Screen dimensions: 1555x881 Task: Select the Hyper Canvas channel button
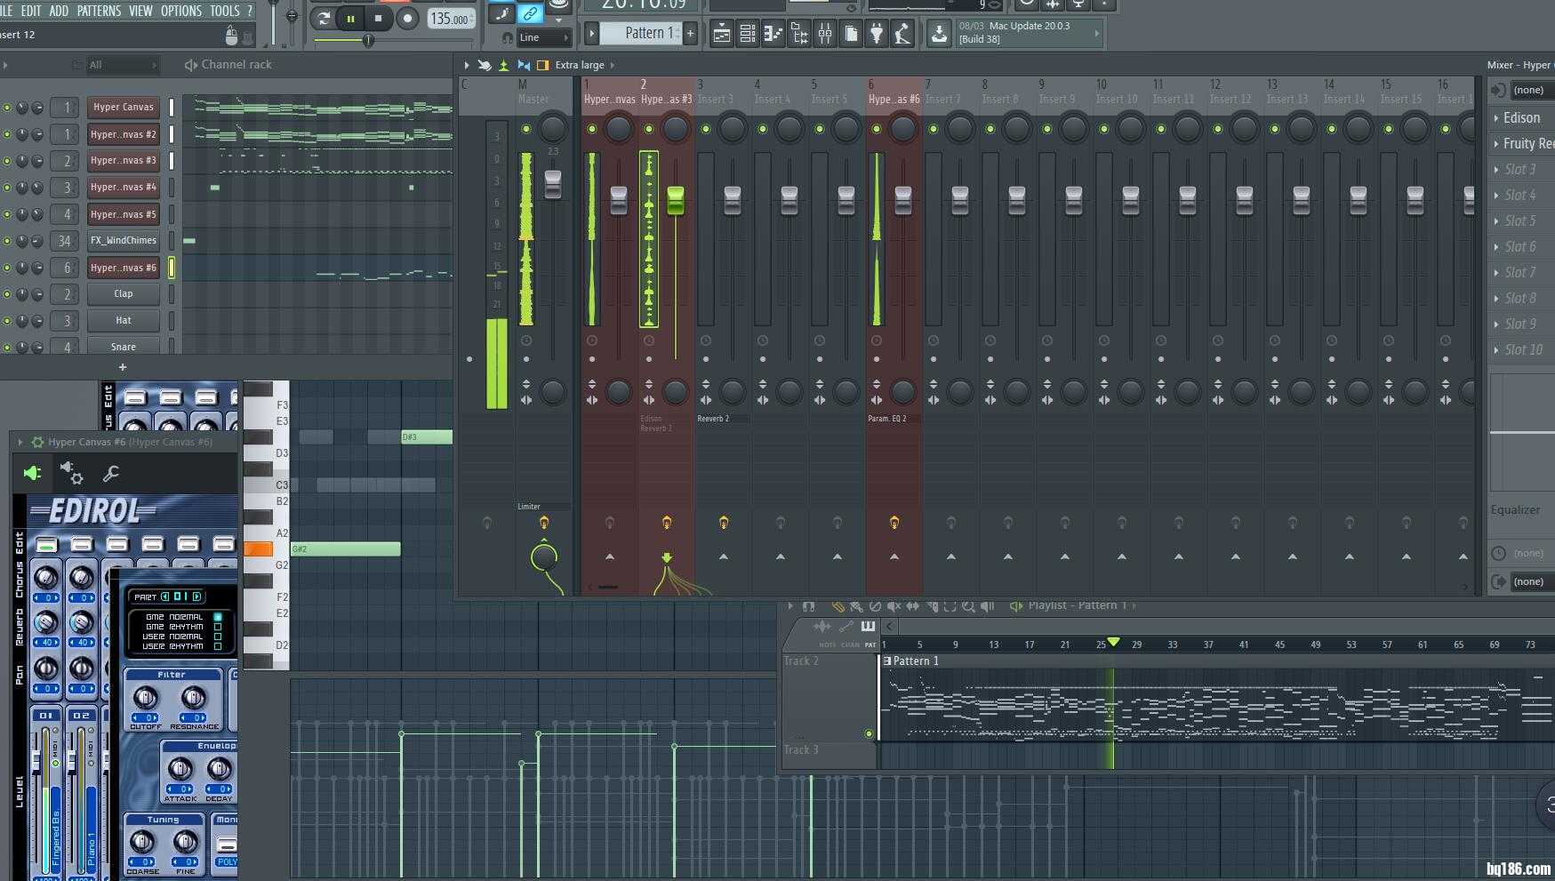coord(124,108)
